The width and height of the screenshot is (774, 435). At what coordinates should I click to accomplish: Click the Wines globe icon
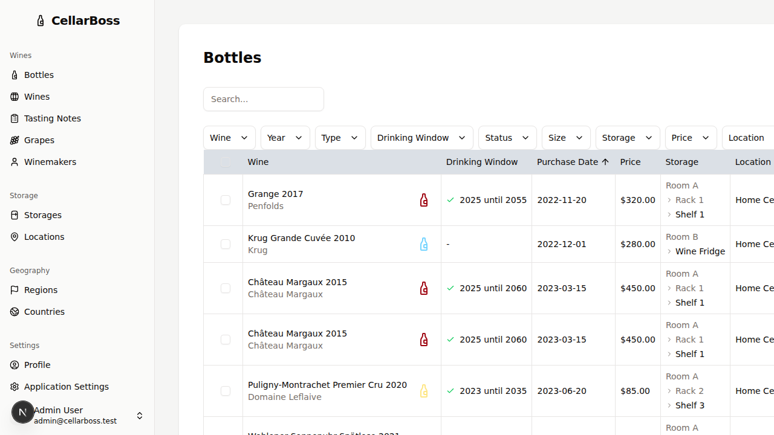14,96
